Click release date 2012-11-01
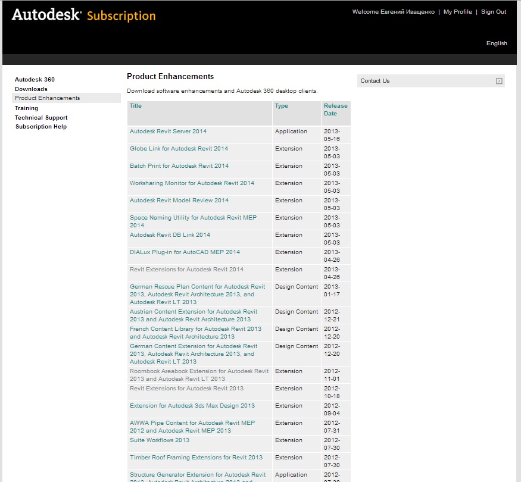This screenshot has width=521, height=482. tap(332, 375)
